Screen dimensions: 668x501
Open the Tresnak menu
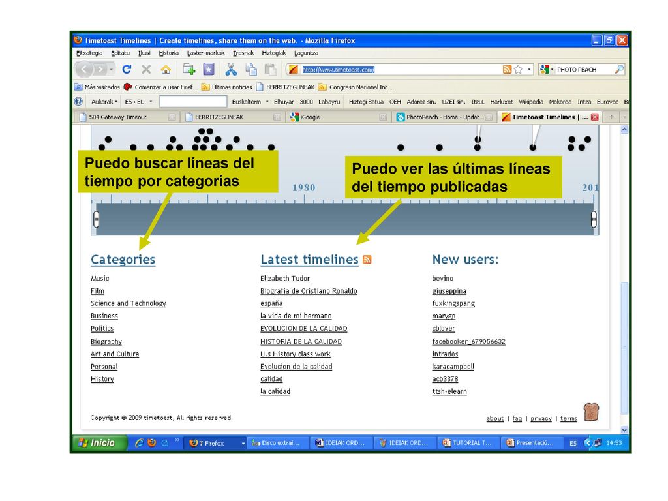pos(243,53)
